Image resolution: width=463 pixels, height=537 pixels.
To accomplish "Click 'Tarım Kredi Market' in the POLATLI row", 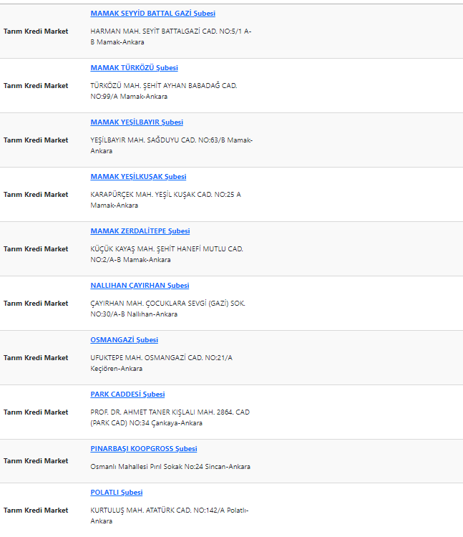I will tap(36, 511).
